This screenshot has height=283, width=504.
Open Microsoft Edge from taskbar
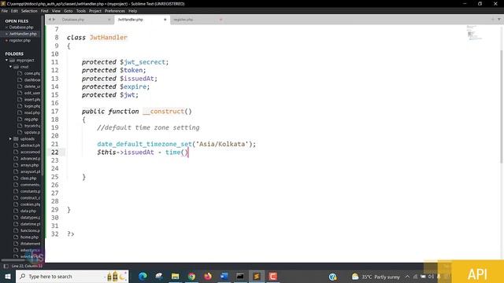143,276
